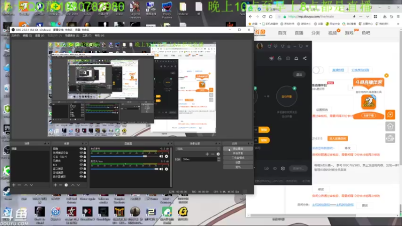Click the desktop audio volume slider handle
Image resolution: width=402 pixels, height=226 pixels.
coord(145,156)
